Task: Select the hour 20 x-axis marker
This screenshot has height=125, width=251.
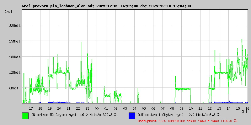Action: (x=59, y=108)
